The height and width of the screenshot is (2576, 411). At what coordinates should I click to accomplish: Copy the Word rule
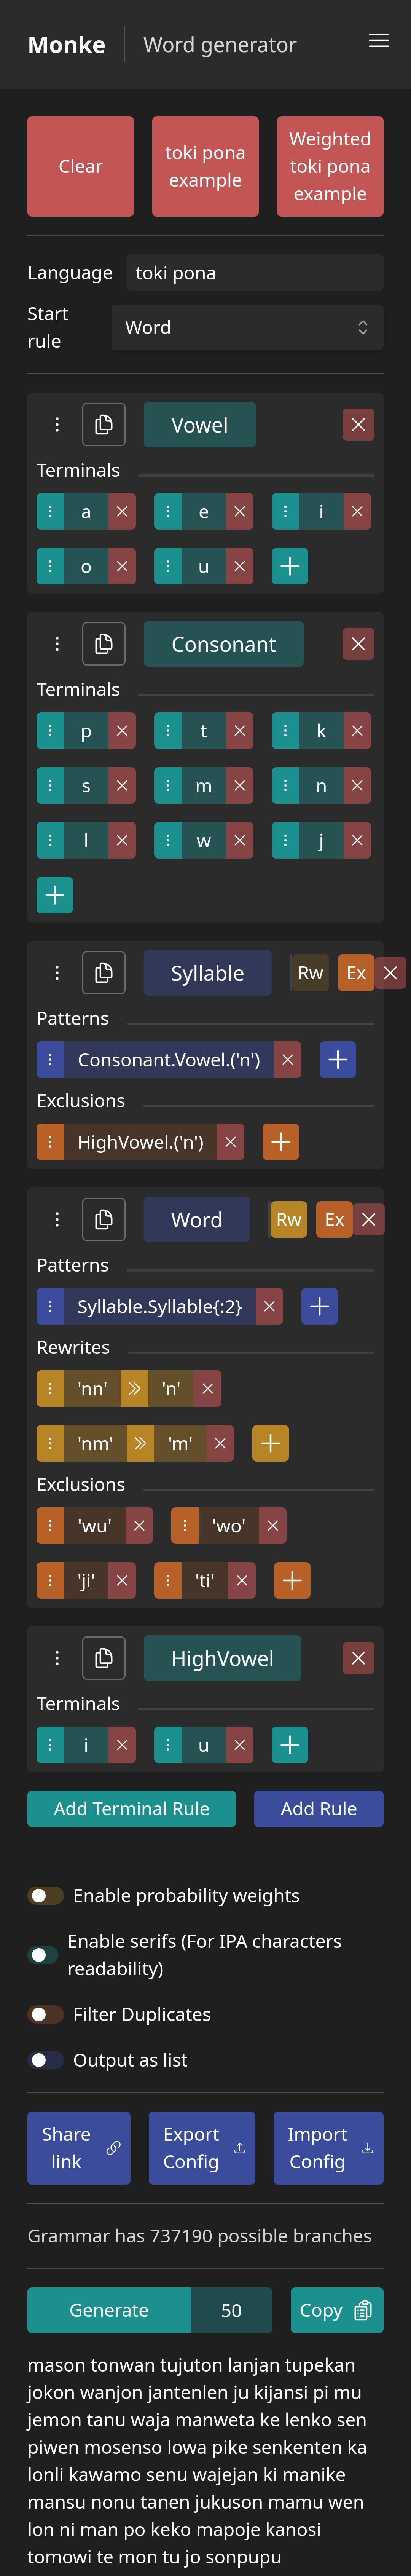[x=104, y=1220]
